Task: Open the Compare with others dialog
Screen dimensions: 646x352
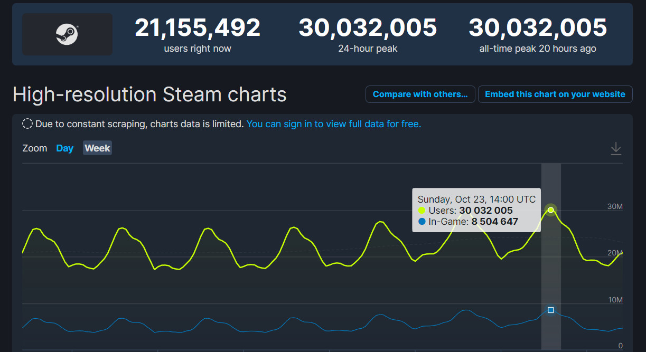Action: pos(420,94)
